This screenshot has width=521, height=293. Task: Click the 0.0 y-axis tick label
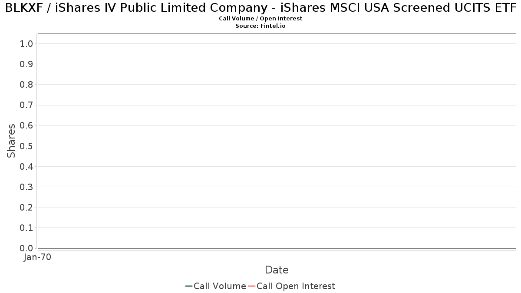click(26, 248)
